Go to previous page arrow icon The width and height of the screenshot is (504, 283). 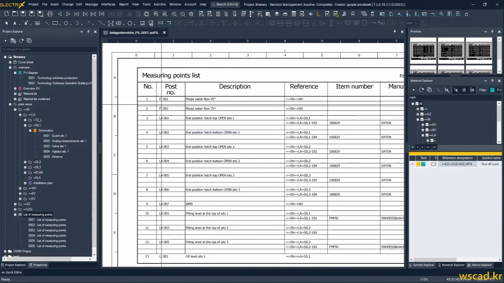click(60, 14)
